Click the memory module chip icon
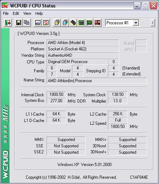The height and width of the screenshot is (184, 159). click(73, 23)
